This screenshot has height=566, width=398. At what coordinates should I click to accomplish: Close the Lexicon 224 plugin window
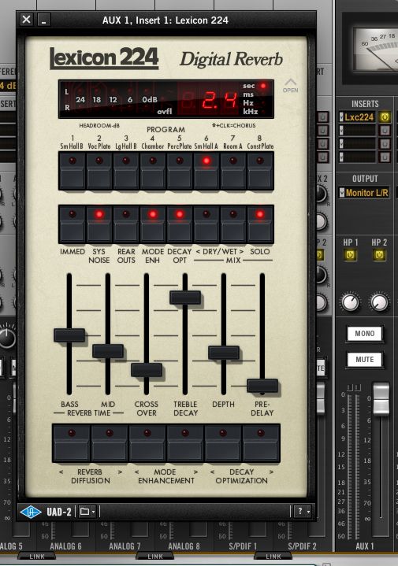coord(26,19)
